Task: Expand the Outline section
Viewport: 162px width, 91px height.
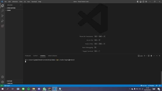Action: coord(14,81)
